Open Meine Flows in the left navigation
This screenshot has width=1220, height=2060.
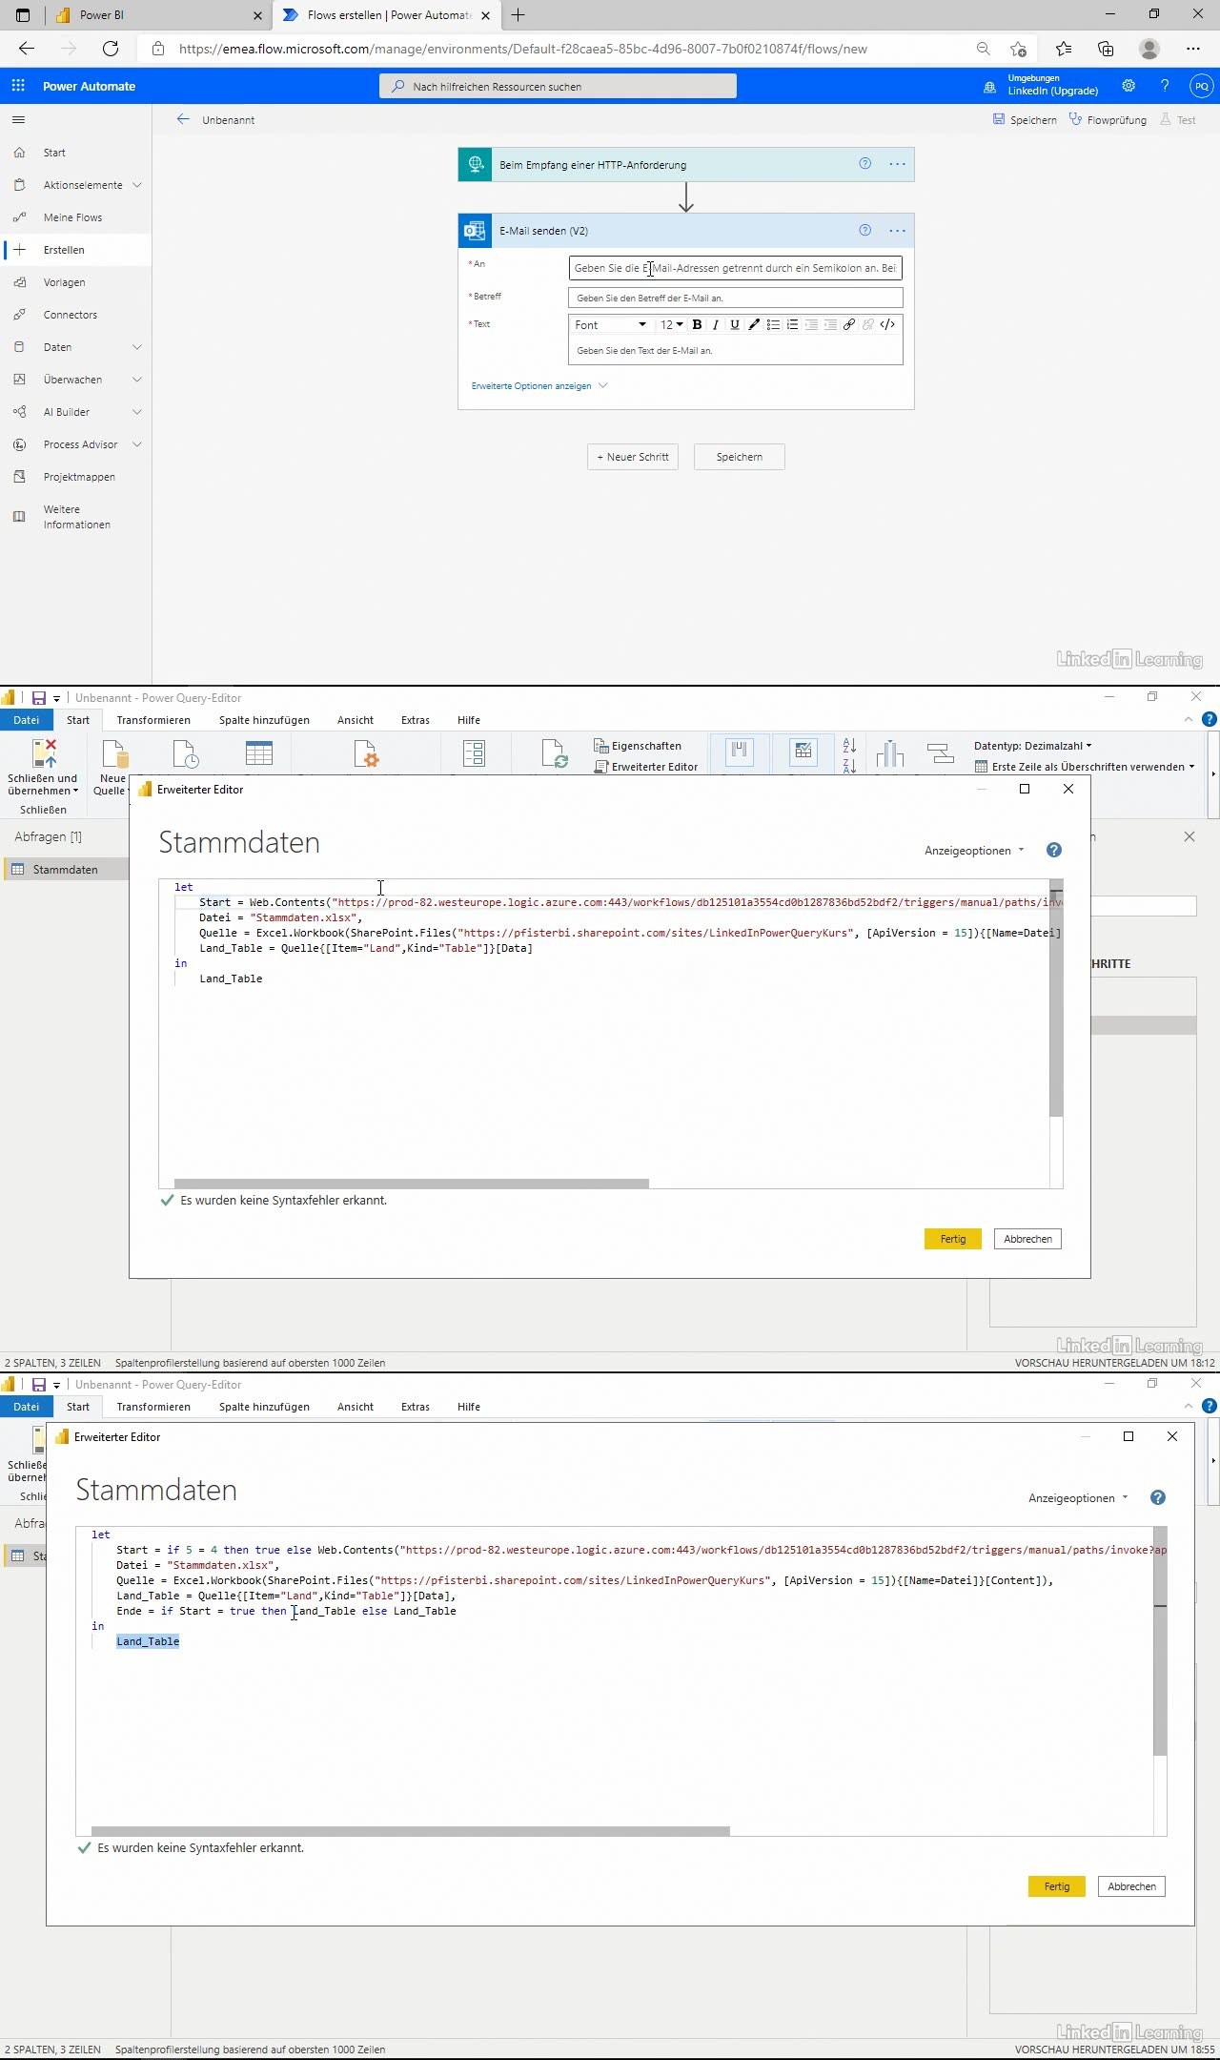point(72,217)
